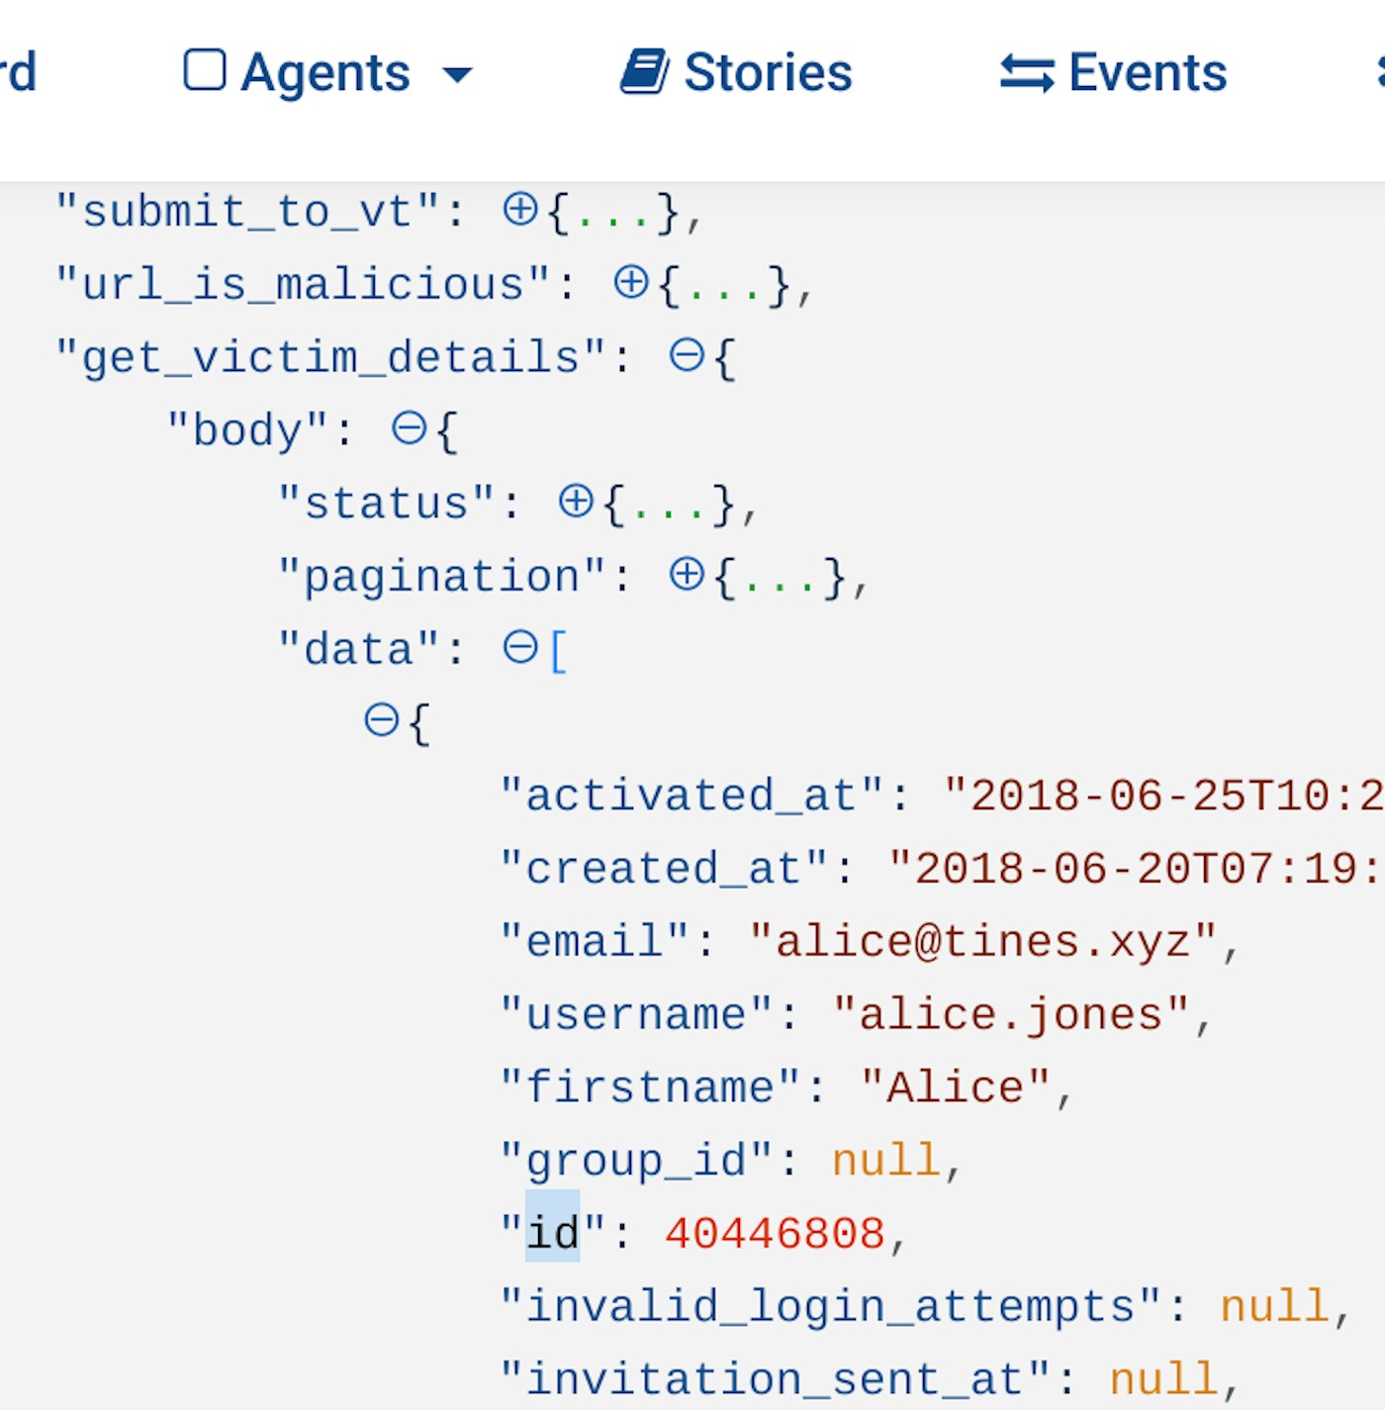Collapse the first data array item

coord(382,720)
